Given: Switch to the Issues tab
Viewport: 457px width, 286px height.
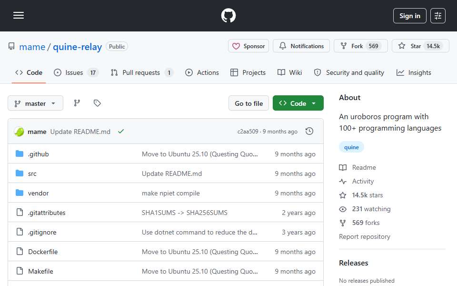Looking at the screenshot, I should [x=76, y=72].
